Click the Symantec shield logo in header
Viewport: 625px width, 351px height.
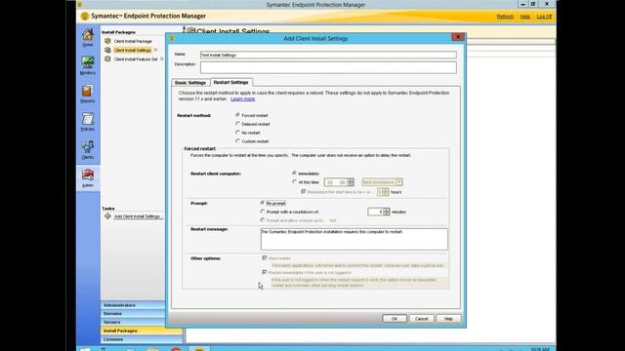(85, 17)
